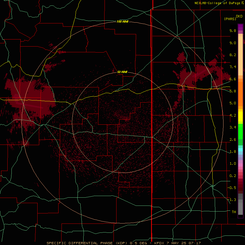
Task: Click the 7.4 scale value
Action: (x=233, y=67)
